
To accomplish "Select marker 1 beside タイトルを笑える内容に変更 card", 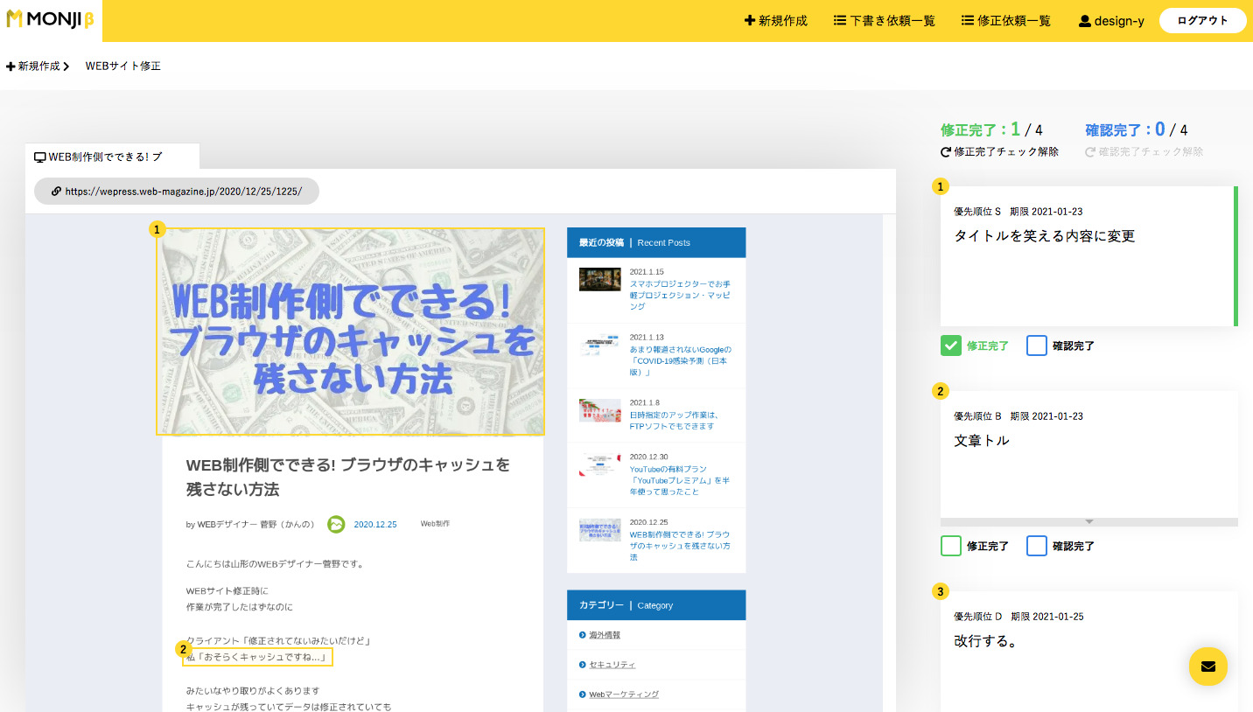I will coord(941,186).
